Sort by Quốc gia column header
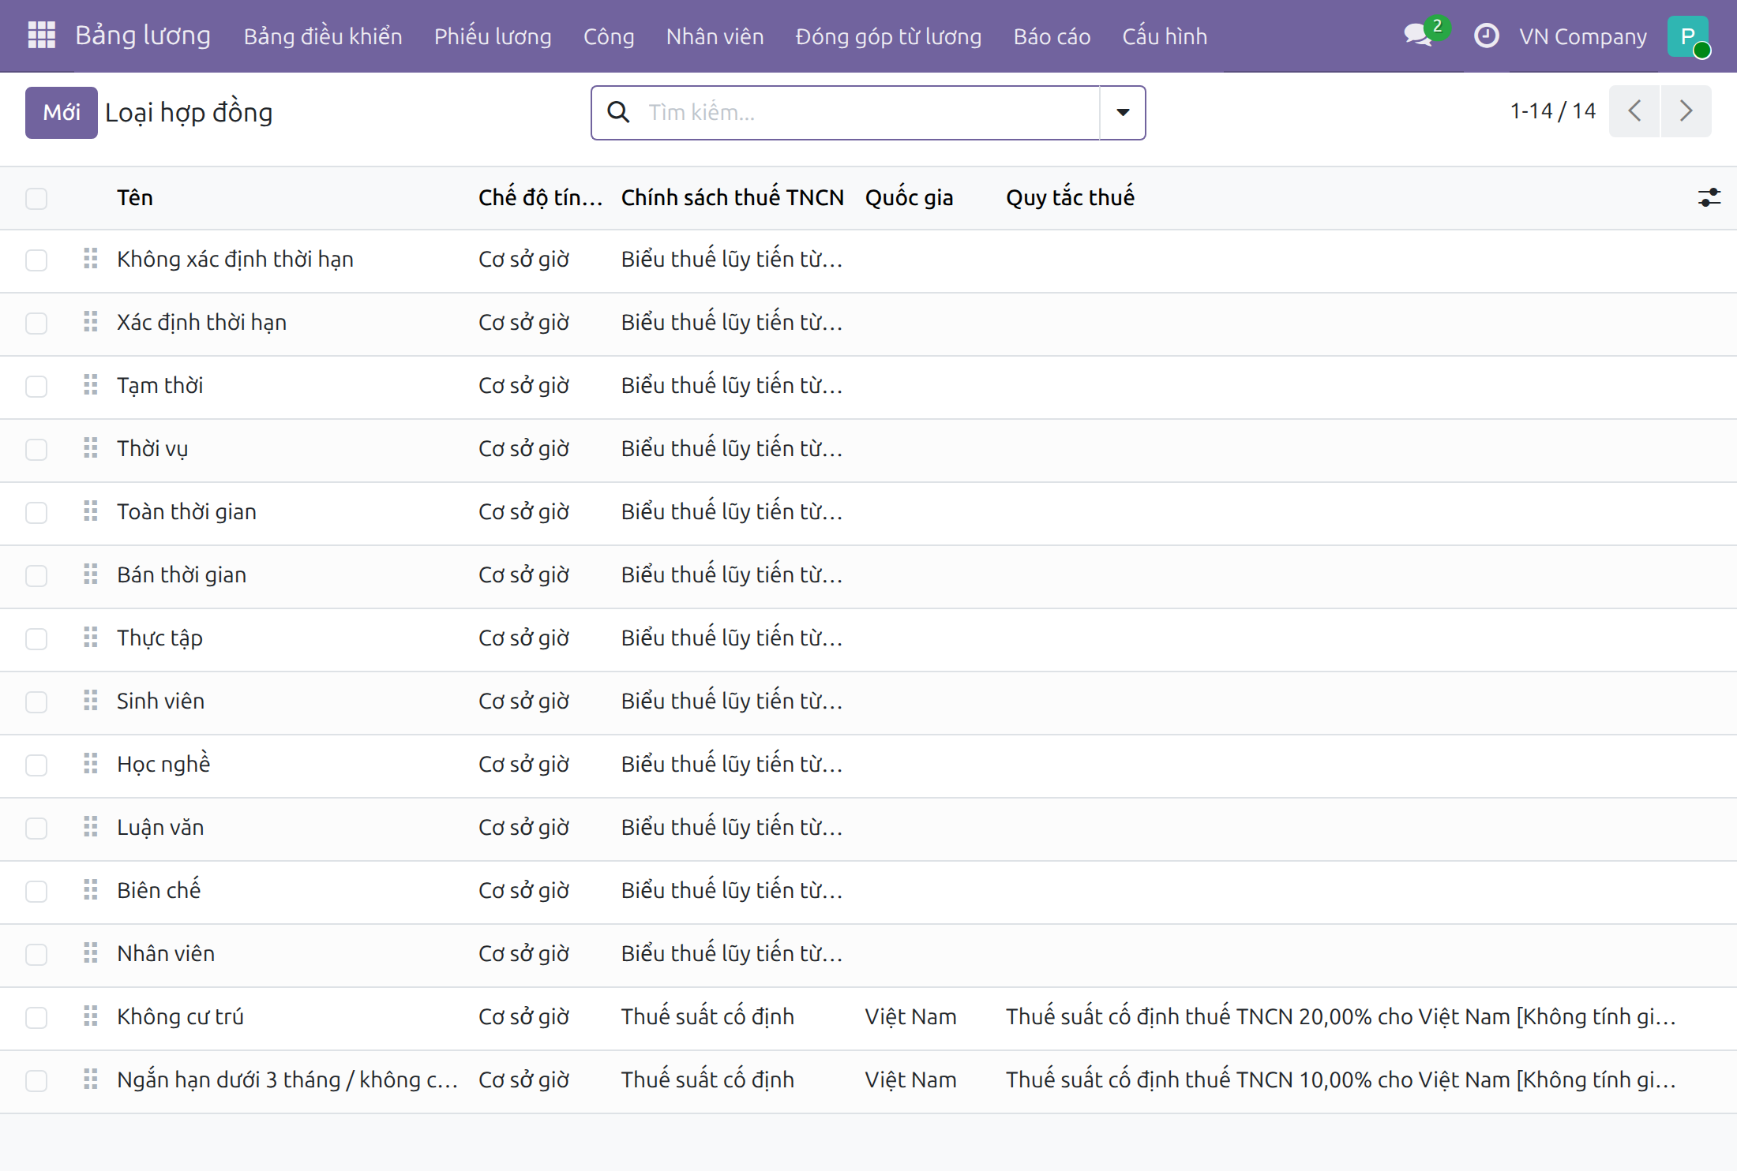This screenshot has height=1171, width=1737. click(x=909, y=197)
